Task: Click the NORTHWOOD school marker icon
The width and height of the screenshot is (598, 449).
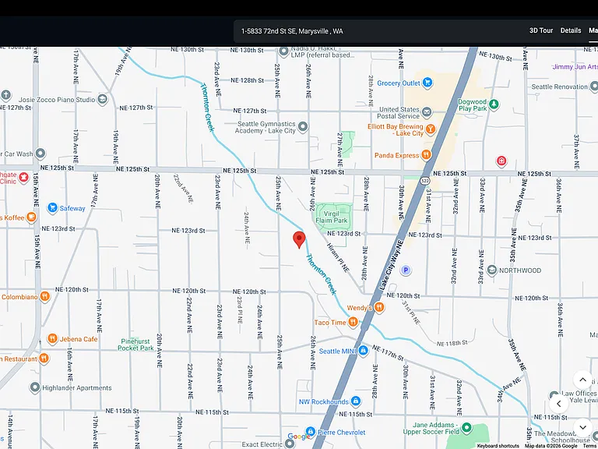Action: tap(492, 270)
